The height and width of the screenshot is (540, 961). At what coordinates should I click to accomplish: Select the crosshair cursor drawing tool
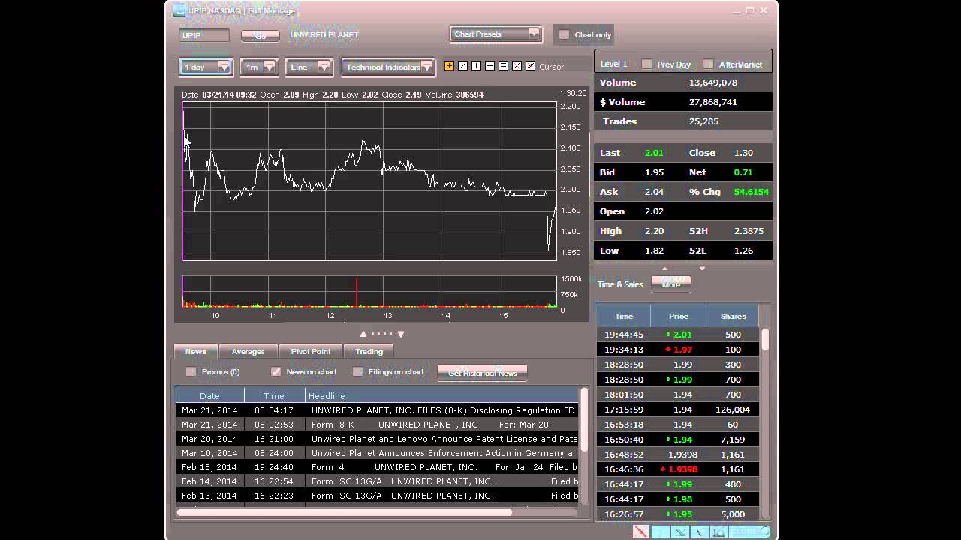(x=449, y=66)
